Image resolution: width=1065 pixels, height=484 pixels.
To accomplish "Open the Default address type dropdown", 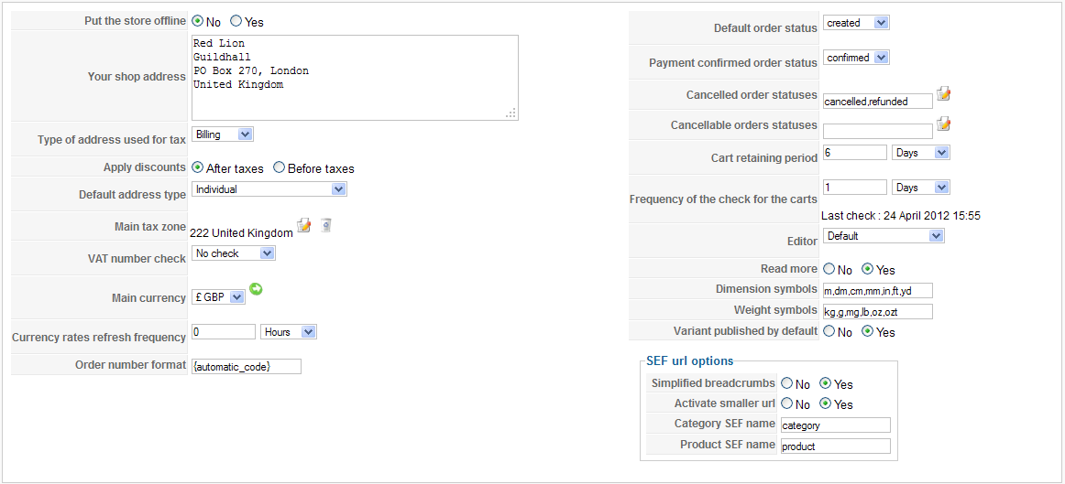I will (269, 189).
